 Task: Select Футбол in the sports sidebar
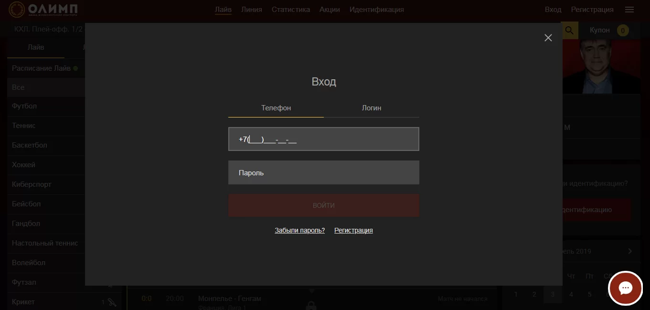coord(24,106)
